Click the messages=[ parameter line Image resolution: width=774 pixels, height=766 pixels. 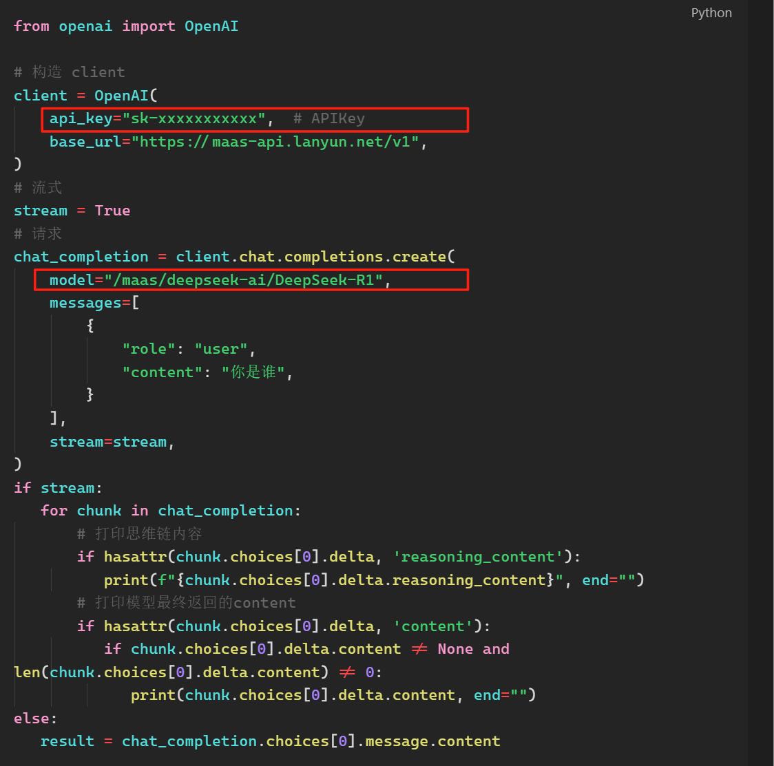click(94, 303)
